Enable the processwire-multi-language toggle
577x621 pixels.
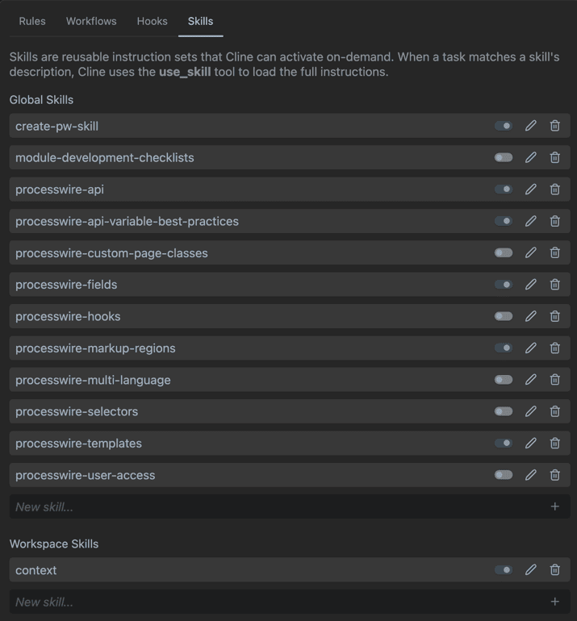click(504, 380)
